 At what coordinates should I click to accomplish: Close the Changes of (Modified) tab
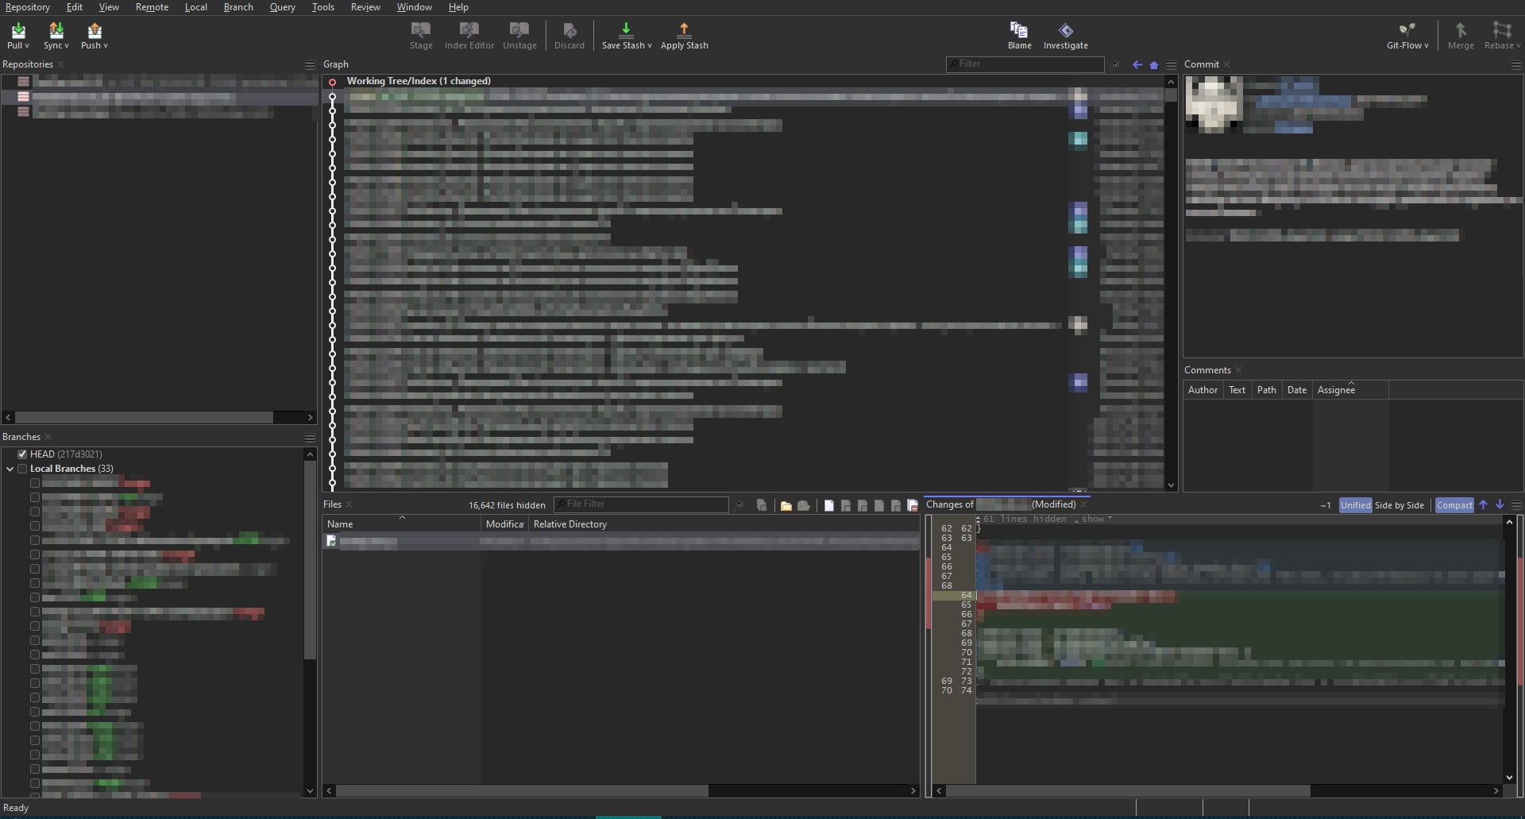[x=1083, y=504]
